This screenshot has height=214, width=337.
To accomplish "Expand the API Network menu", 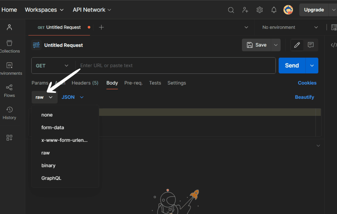I will (x=92, y=10).
